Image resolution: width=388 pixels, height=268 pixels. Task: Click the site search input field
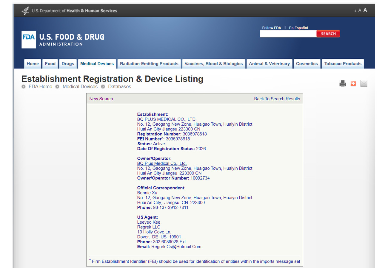point(288,34)
